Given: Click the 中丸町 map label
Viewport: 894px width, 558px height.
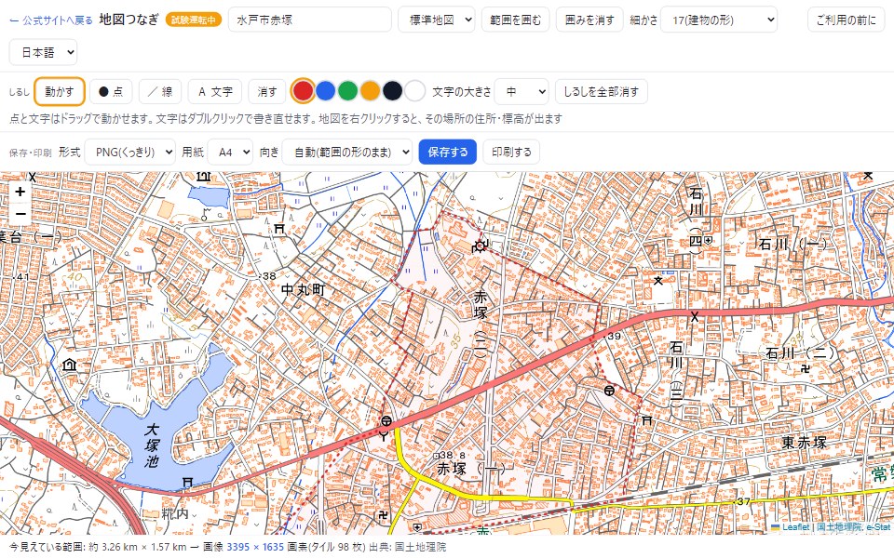Looking at the screenshot, I should pyautogui.click(x=303, y=290).
